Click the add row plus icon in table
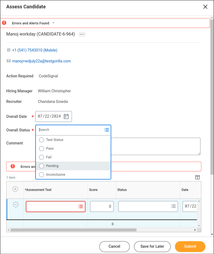Viewport: 214px width, 254px height. point(15,190)
